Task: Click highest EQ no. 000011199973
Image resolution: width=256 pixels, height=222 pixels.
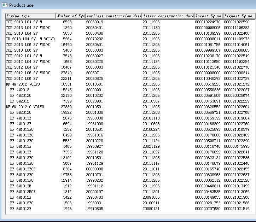Action: point(237,39)
